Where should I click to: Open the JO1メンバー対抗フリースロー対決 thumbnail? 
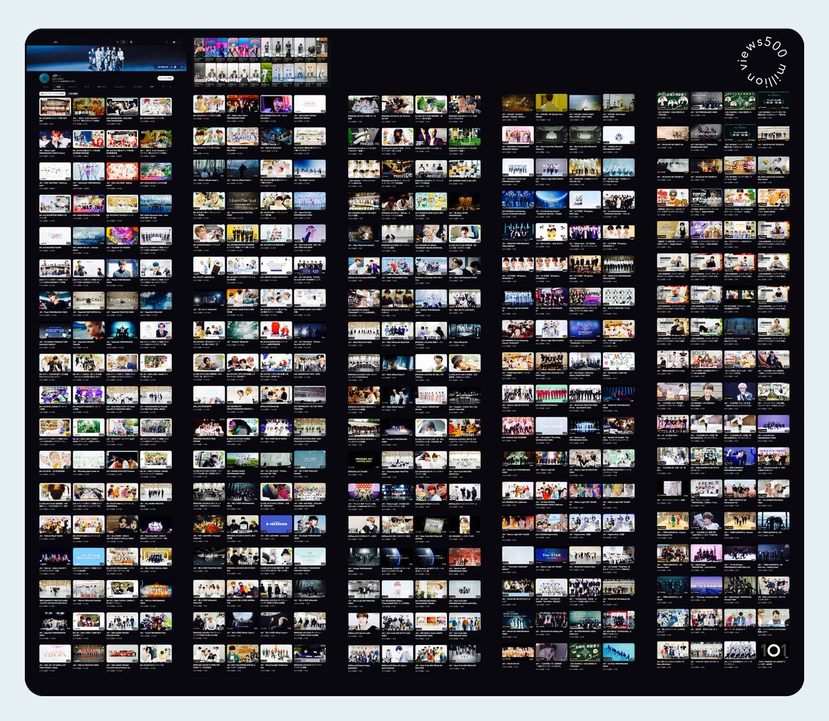tap(740, 165)
